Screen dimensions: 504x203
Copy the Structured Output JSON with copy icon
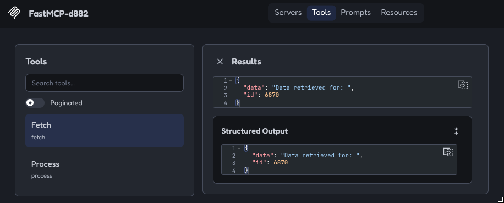tap(448, 152)
